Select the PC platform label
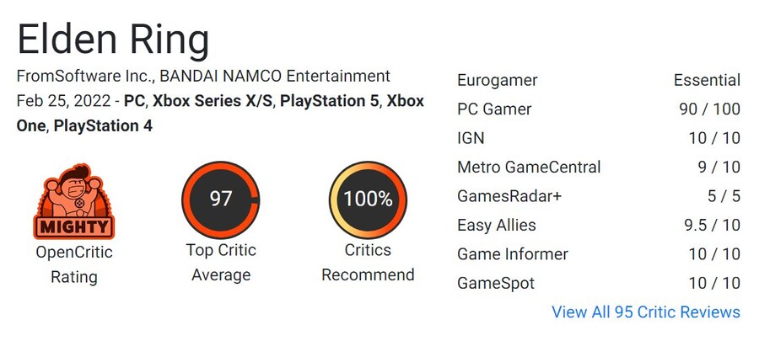This screenshot has height=346, width=759. (x=135, y=101)
